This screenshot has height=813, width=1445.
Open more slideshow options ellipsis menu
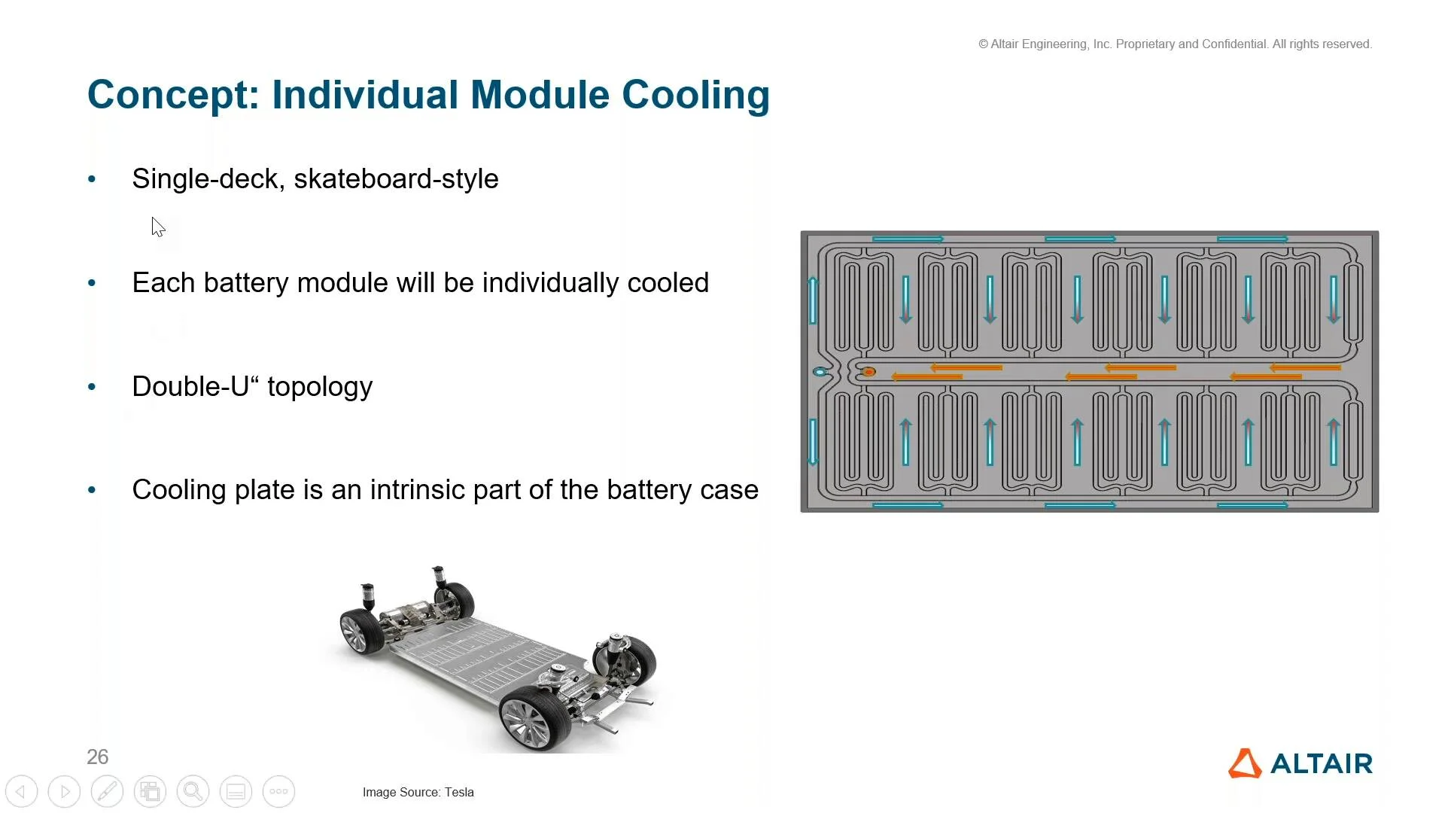(x=278, y=791)
